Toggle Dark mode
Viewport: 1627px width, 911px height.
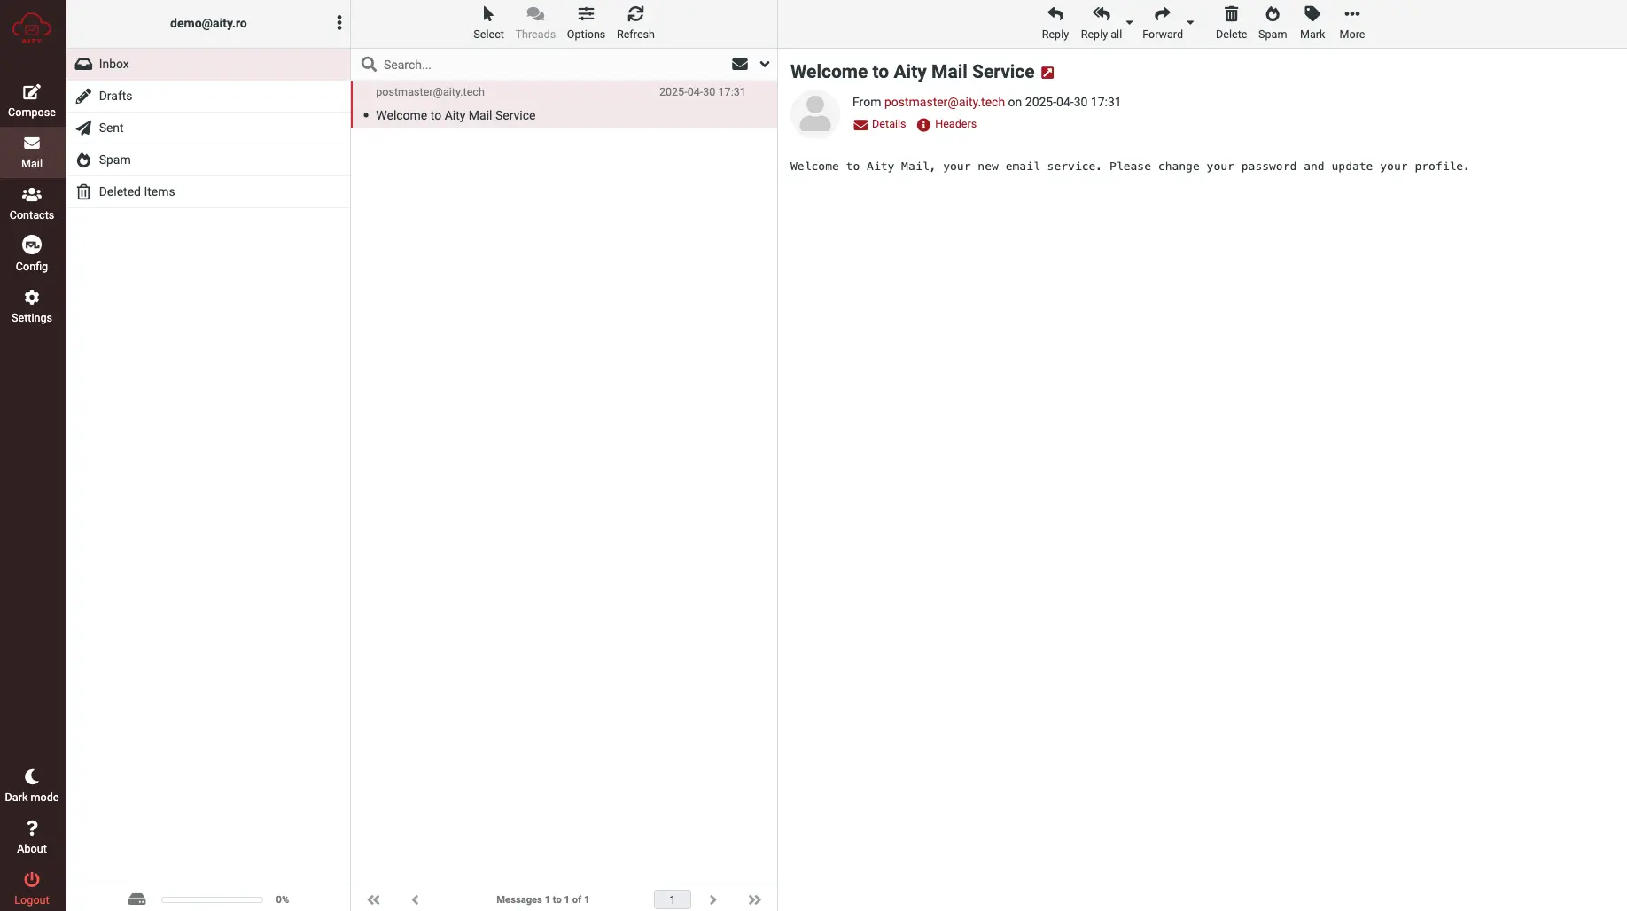point(32,785)
